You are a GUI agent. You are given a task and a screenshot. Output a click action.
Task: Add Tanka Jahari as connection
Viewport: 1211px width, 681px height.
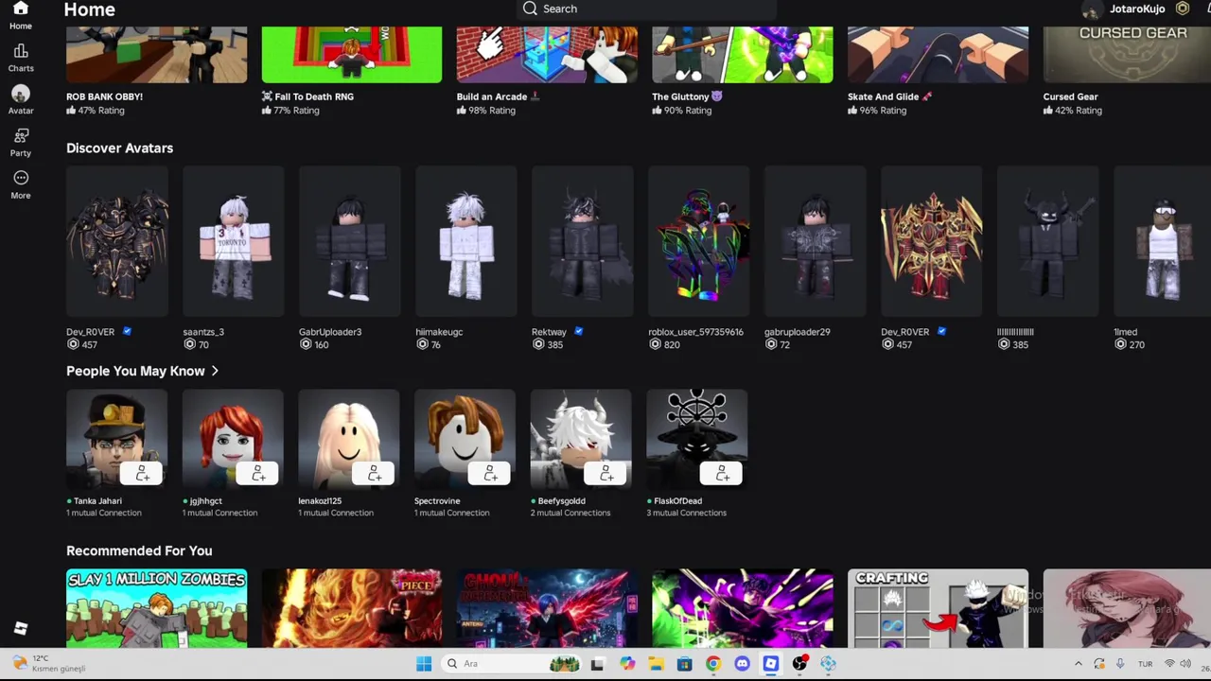tap(142, 473)
